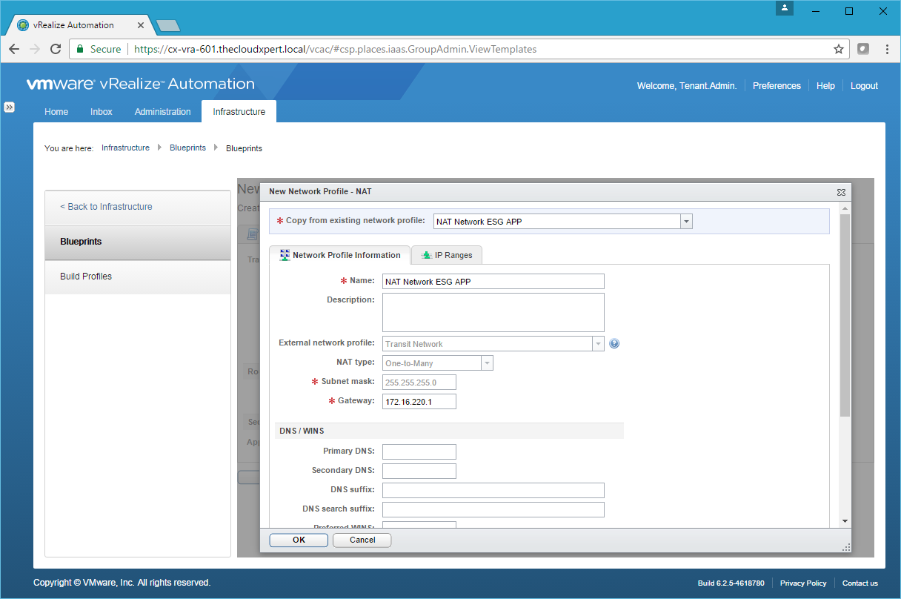This screenshot has height=599, width=901.
Task: Select Build Profiles in the sidebar
Action: point(86,277)
